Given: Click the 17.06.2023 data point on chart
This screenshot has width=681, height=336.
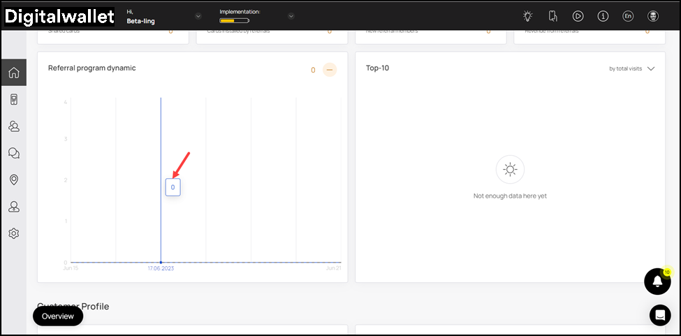Looking at the screenshot, I should coord(161,262).
